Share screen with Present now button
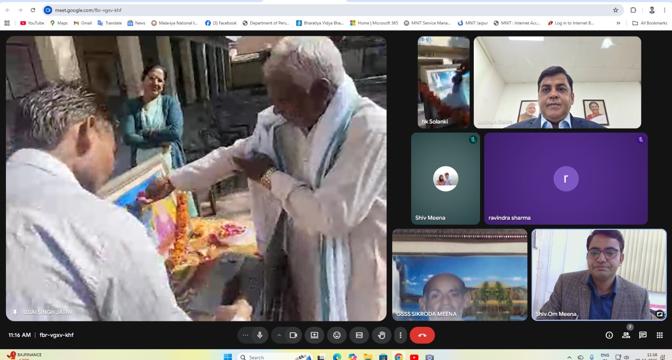 [x=314, y=335]
